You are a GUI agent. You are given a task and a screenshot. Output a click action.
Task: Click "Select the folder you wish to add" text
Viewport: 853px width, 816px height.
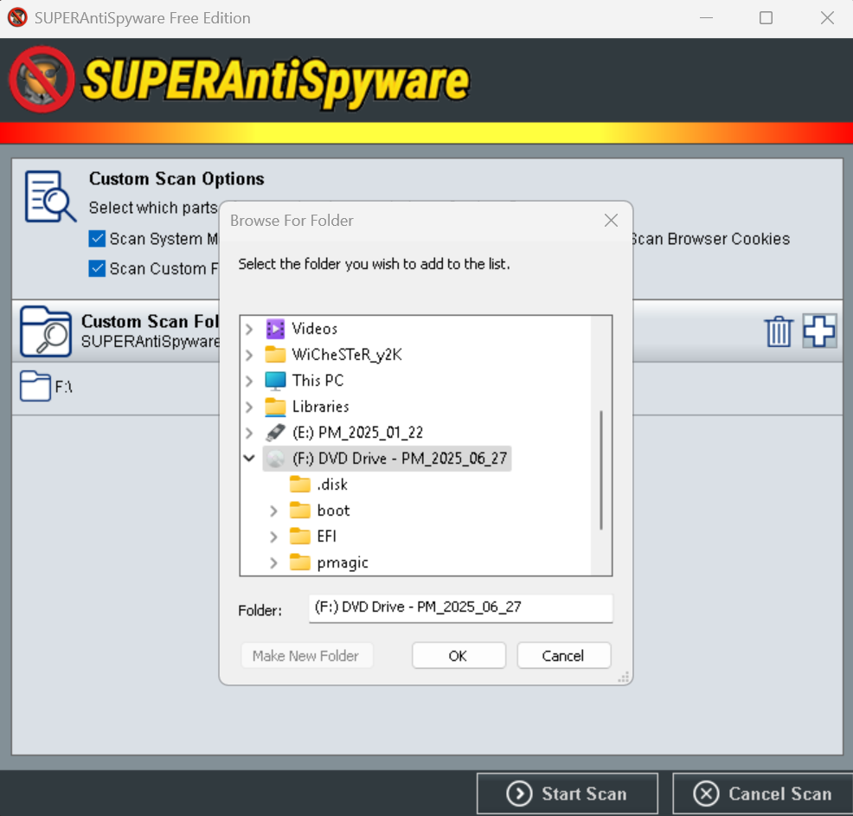375,264
